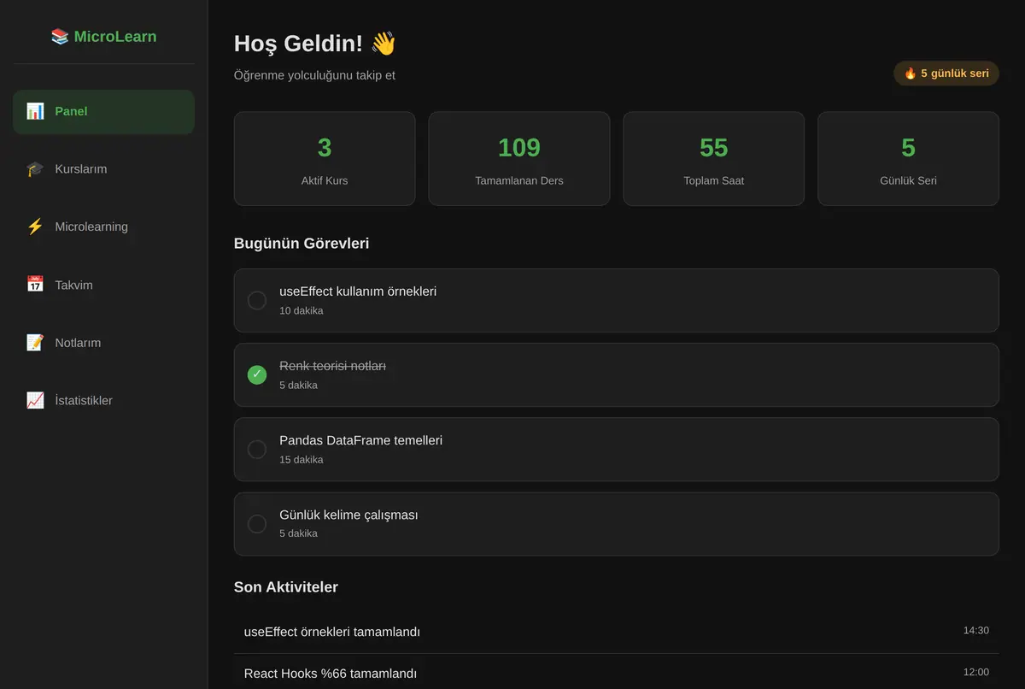Click the Panel bar chart icon

pyautogui.click(x=35, y=111)
